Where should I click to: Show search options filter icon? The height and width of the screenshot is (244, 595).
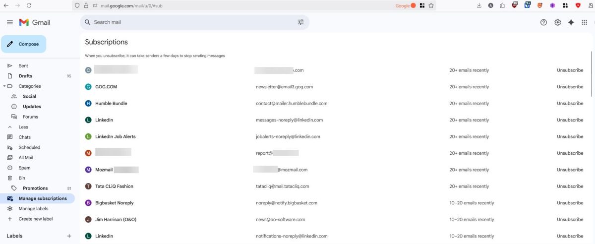[x=300, y=22]
